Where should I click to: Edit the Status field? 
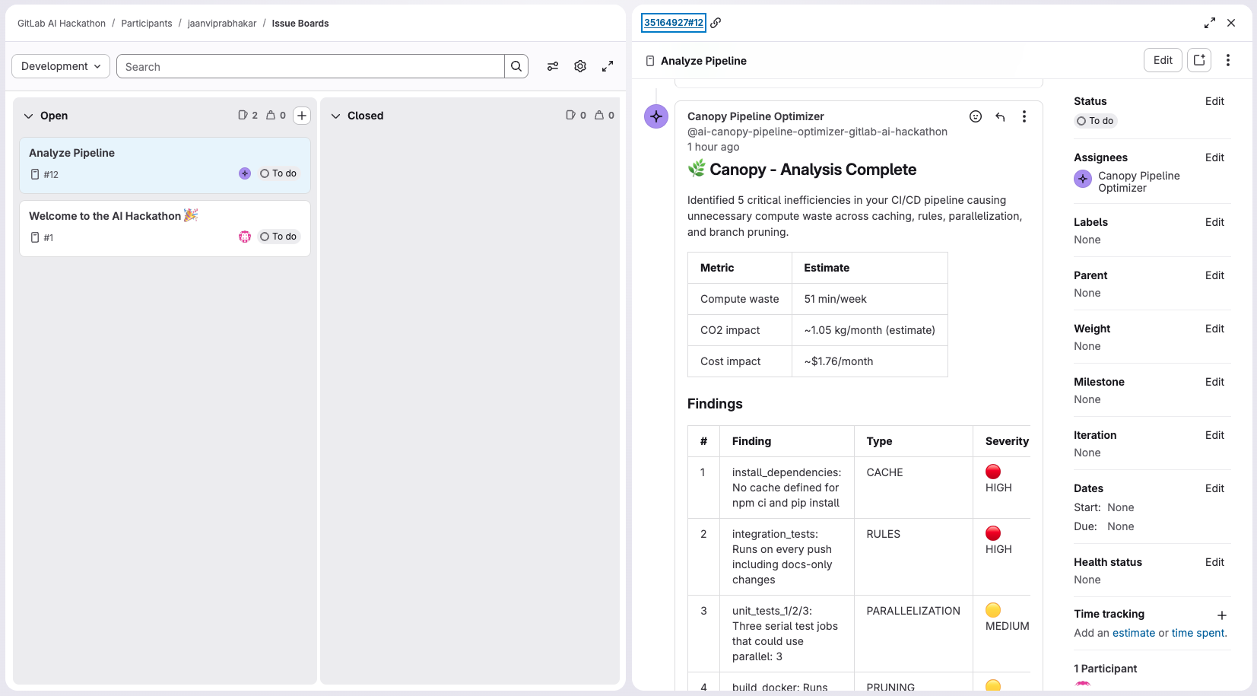click(x=1214, y=101)
